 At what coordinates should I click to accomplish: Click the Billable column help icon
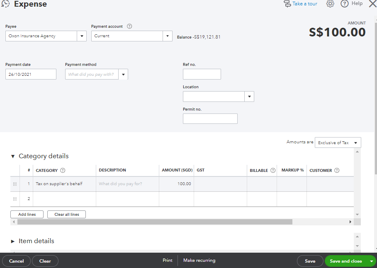[x=272, y=170]
